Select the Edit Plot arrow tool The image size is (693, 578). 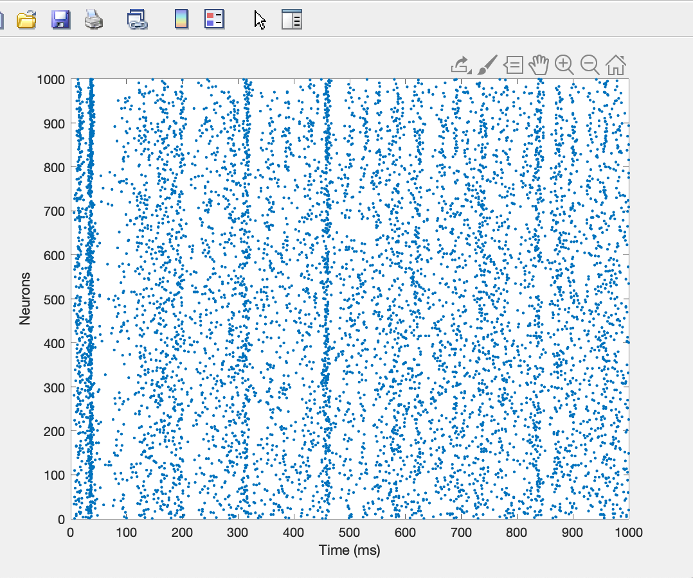260,21
